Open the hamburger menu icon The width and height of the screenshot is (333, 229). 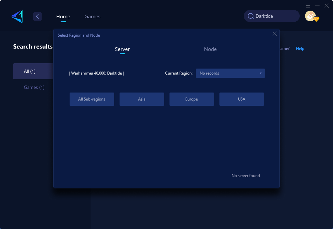coord(308,6)
